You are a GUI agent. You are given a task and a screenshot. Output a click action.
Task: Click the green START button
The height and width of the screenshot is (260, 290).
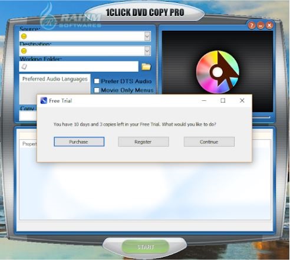coord(146,246)
